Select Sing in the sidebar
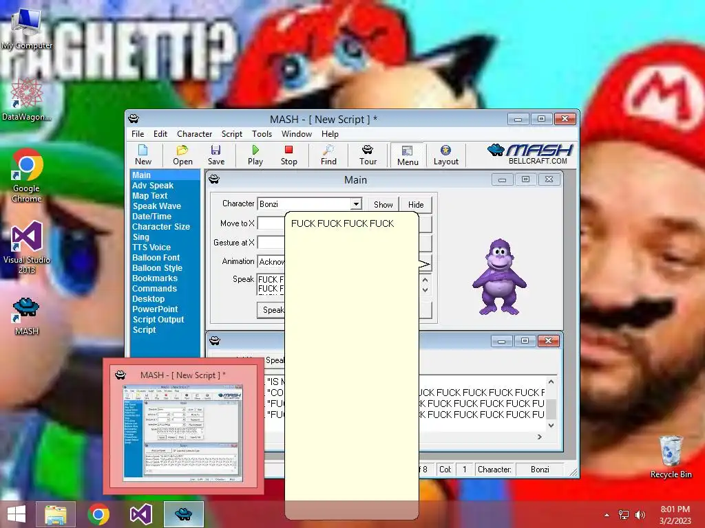705x528 pixels. coord(140,237)
